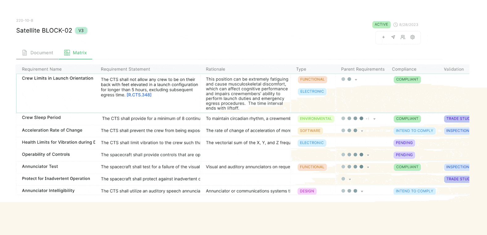Click COMPLIANT badge in Crew Sleep Period row
The height and width of the screenshot is (235, 487).
point(407,118)
